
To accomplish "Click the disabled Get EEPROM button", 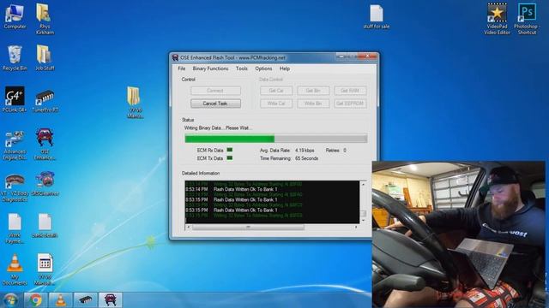I will click(x=350, y=104).
